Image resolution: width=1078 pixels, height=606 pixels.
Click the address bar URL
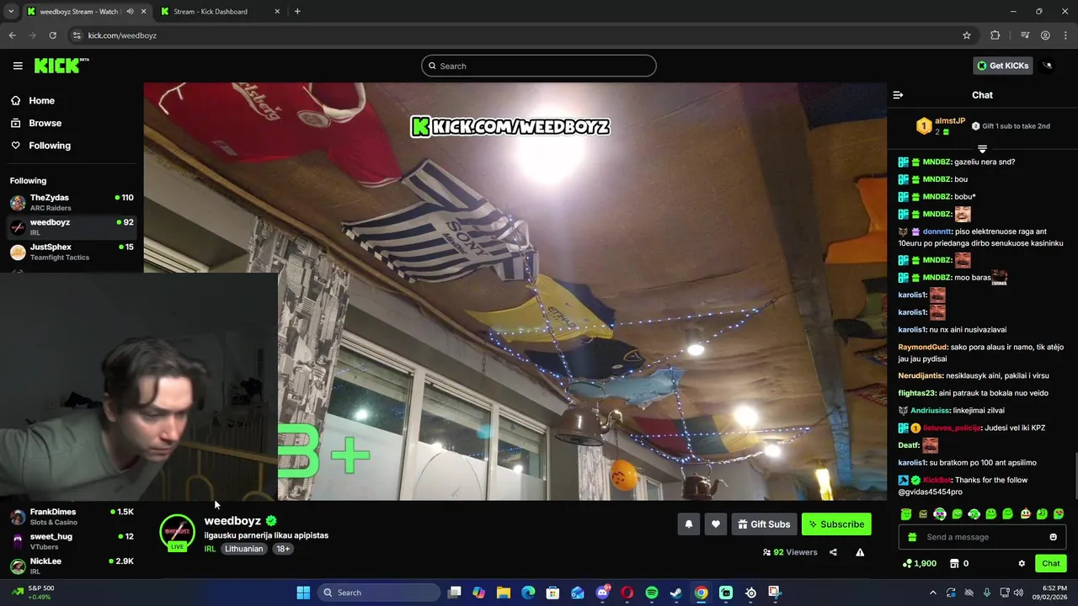(x=122, y=35)
